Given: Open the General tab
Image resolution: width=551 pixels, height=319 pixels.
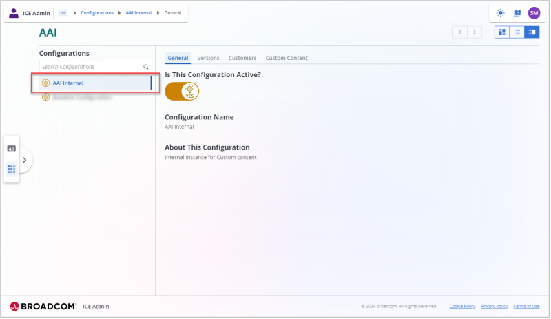Looking at the screenshot, I should (178, 58).
